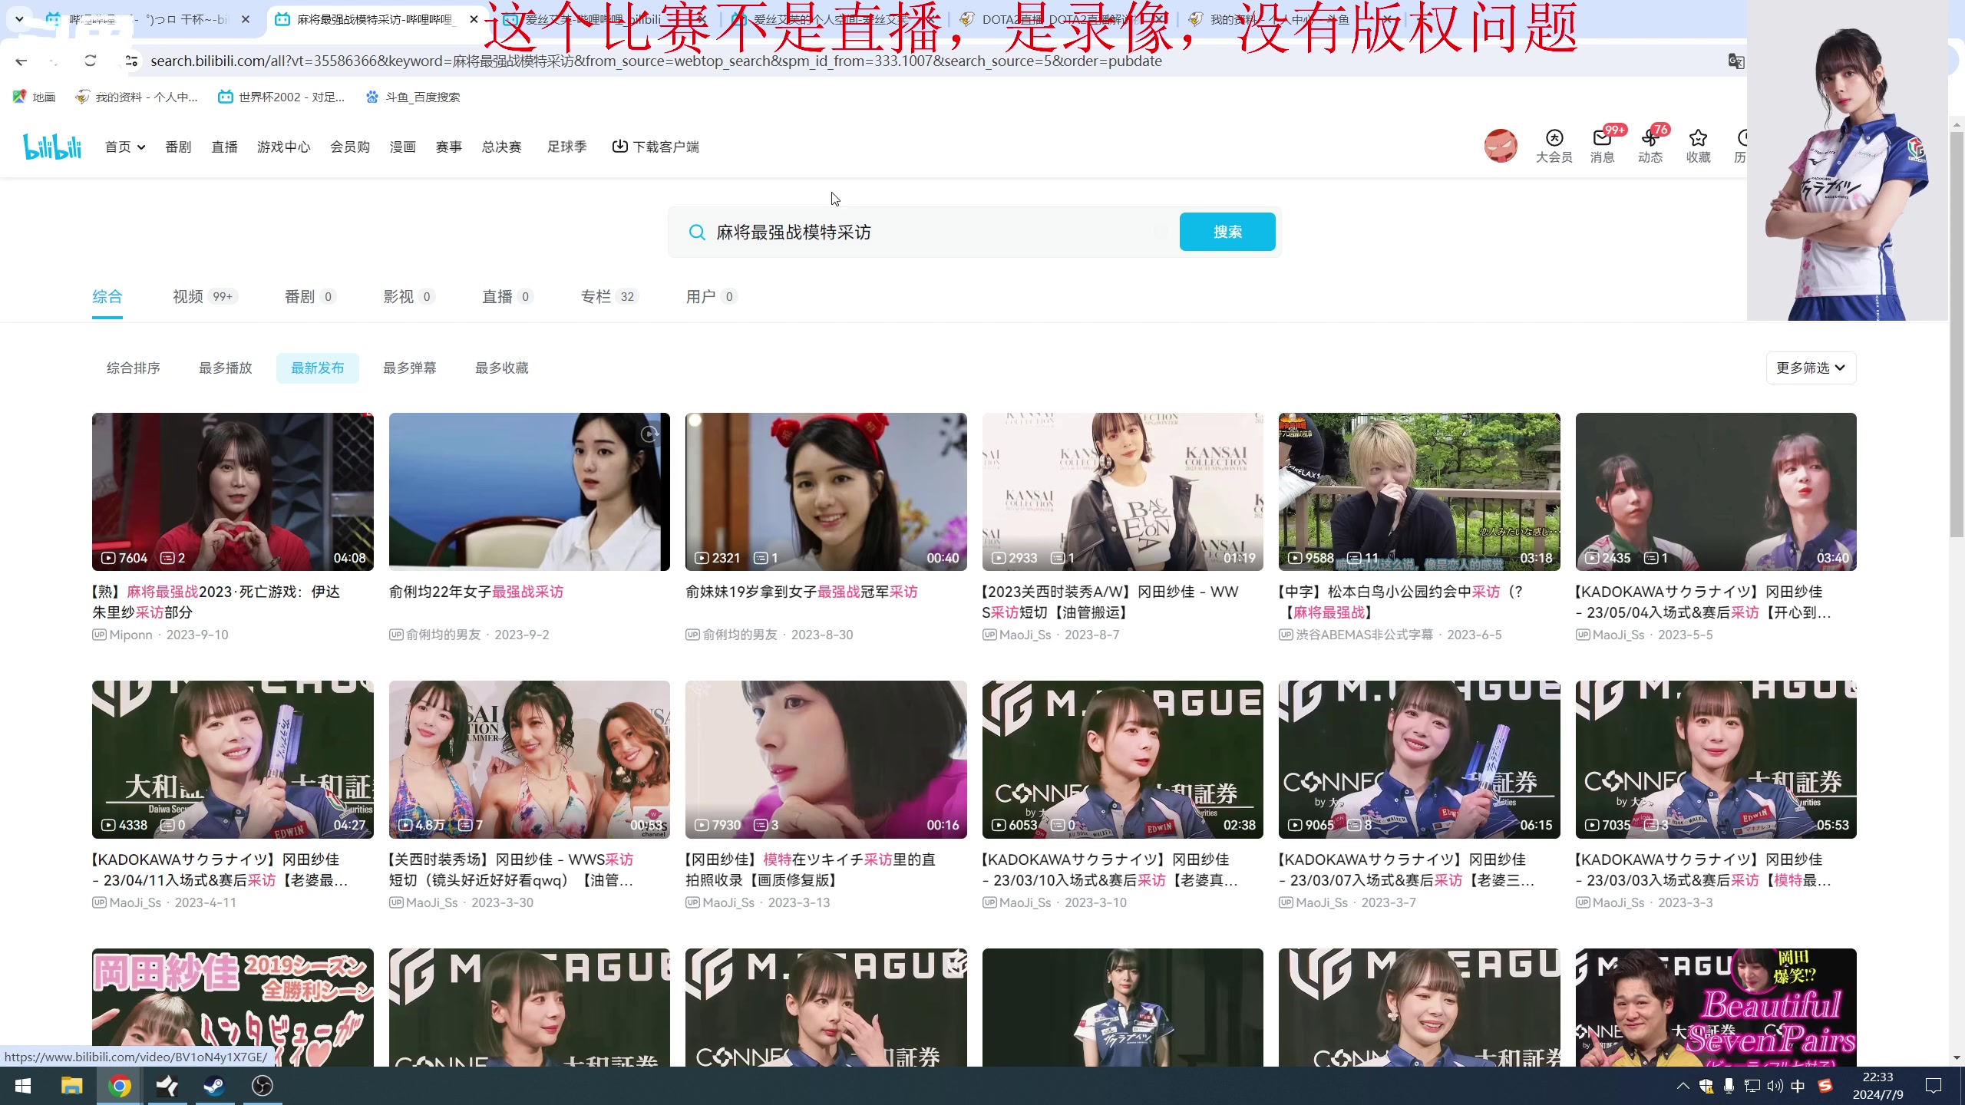The image size is (1965, 1105).
Task: Expand the 更多筛选 filter dropdown
Action: (1810, 368)
